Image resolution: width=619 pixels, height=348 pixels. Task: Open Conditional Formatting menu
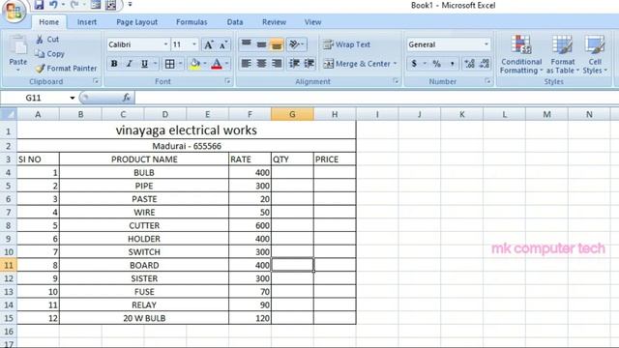521,54
